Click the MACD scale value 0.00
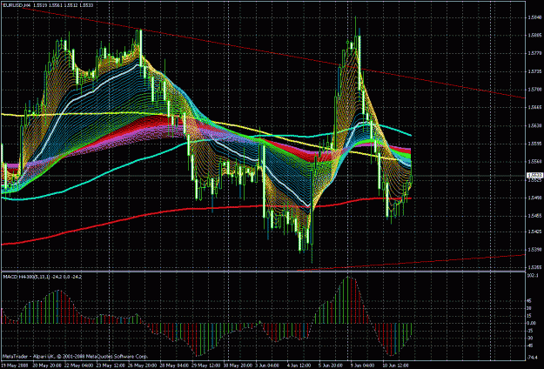Screen dimensions: 544x369 [532, 323]
